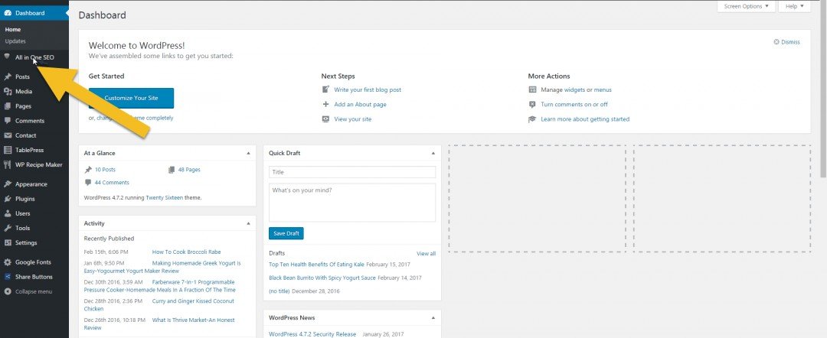Click the Media icon in sidebar

point(8,92)
